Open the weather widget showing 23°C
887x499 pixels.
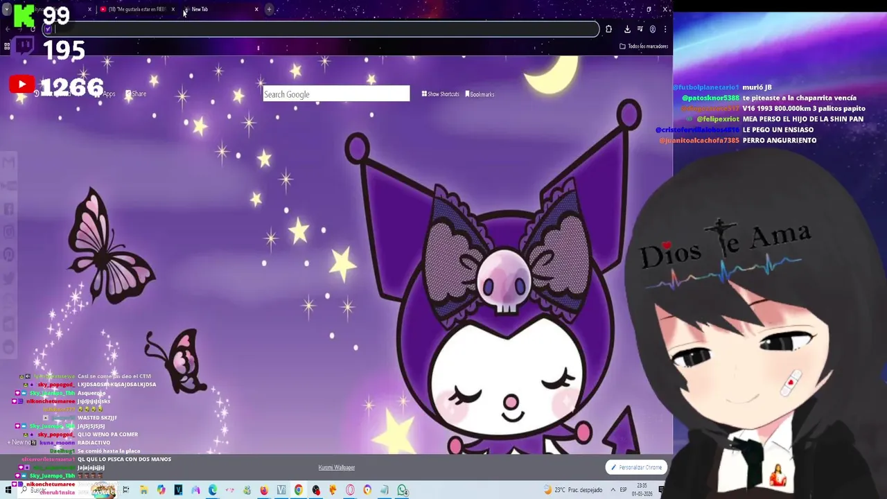click(x=574, y=490)
